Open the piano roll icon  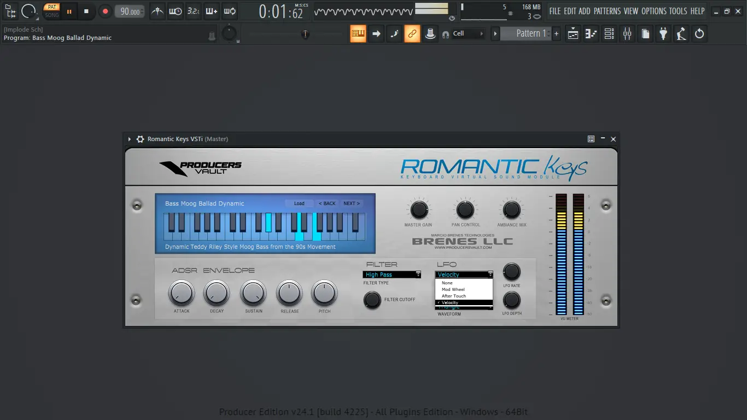(591, 34)
